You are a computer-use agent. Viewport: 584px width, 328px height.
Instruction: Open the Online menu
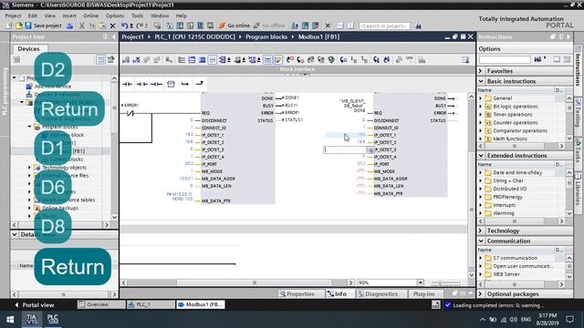pyautogui.click(x=90, y=15)
